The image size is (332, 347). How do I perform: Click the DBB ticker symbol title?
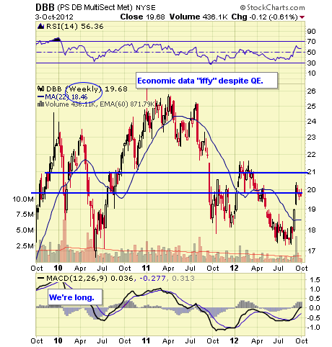[45, 7]
